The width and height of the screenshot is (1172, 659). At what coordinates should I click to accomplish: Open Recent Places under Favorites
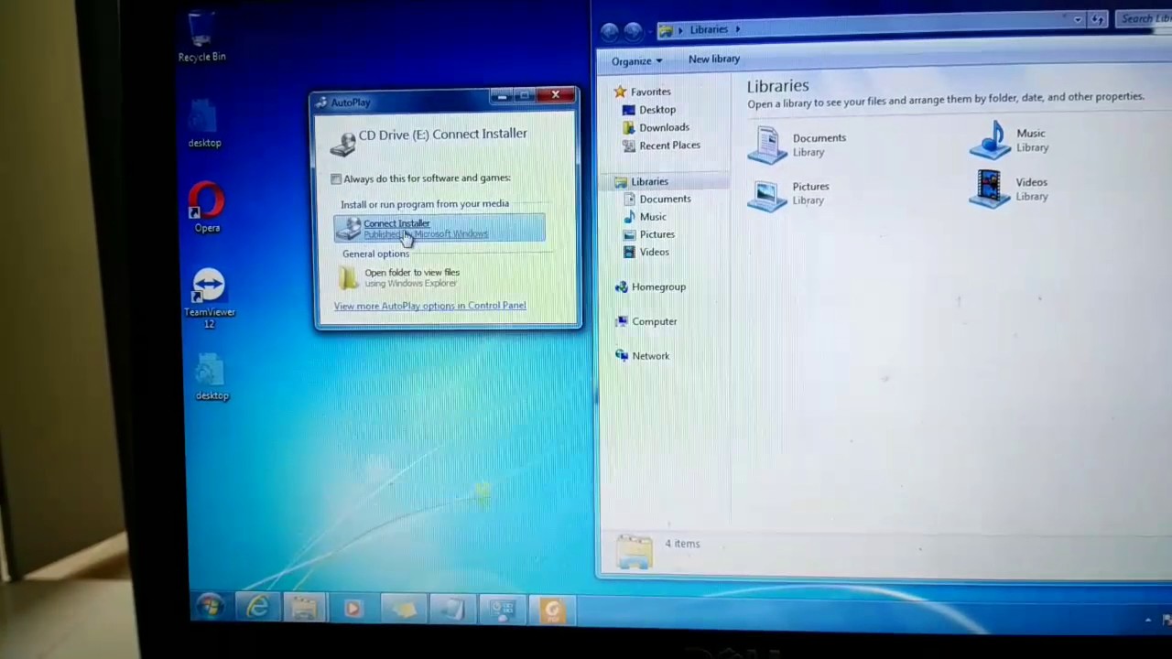[x=669, y=145]
